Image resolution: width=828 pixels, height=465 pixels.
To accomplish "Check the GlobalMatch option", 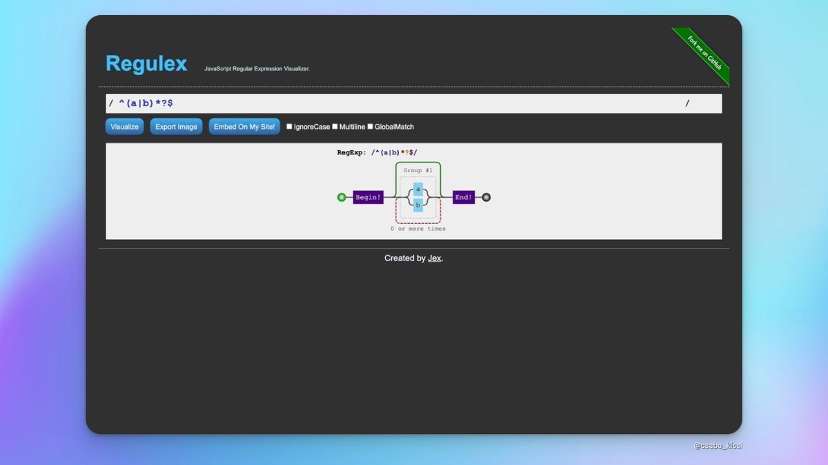I will [371, 127].
